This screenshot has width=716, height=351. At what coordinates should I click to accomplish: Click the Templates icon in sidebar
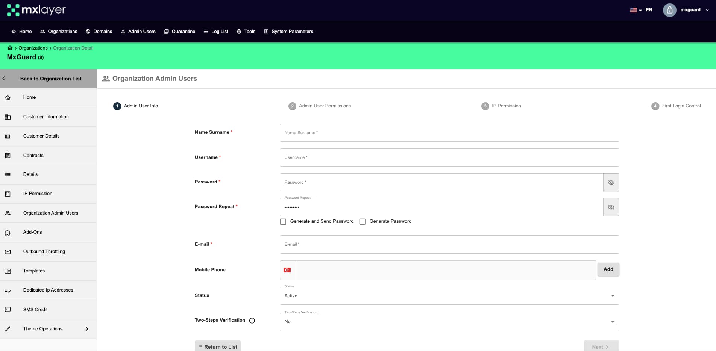pos(8,271)
